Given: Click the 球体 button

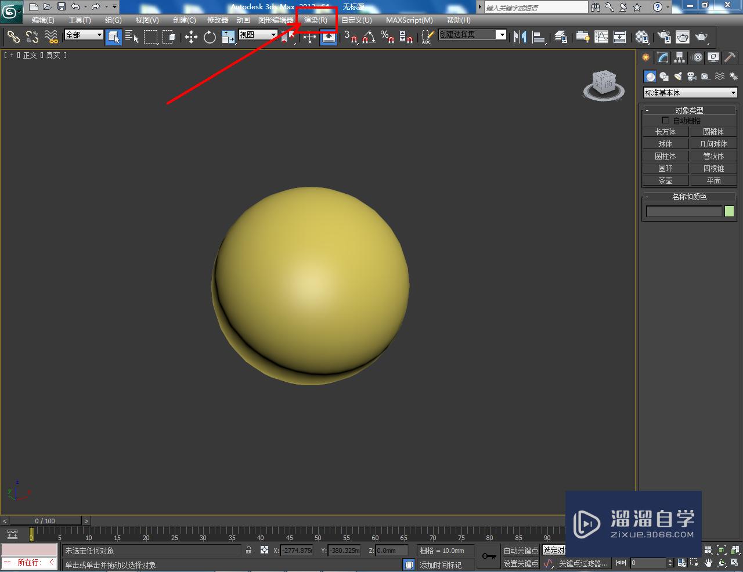Looking at the screenshot, I should pos(665,144).
